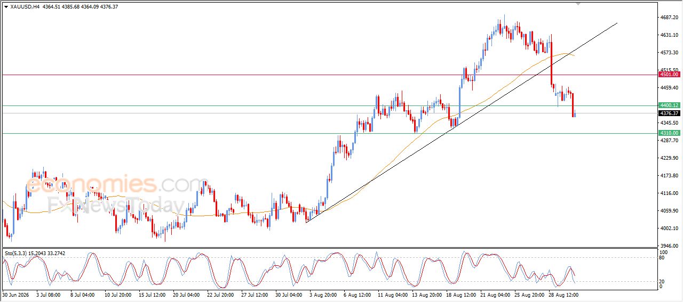Viewport: 683px width, 302px height.
Task: Click price axis value 3946.00
Action: (x=669, y=246)
